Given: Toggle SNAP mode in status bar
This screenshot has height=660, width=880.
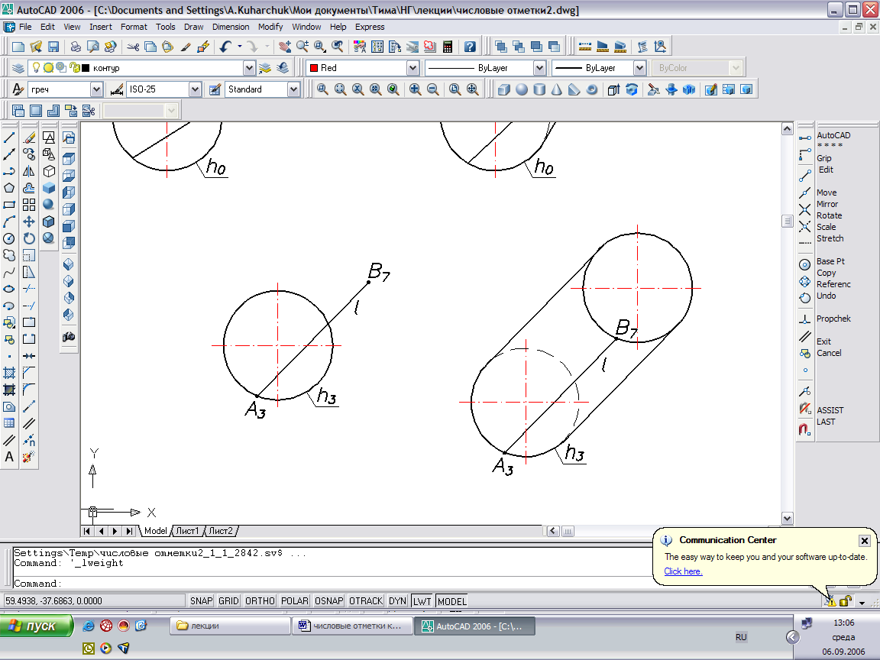Looking at the screenshot, I should click(201, 601).
